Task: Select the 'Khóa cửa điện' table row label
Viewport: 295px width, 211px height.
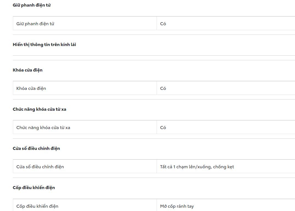Action: [x=31, y=89]
